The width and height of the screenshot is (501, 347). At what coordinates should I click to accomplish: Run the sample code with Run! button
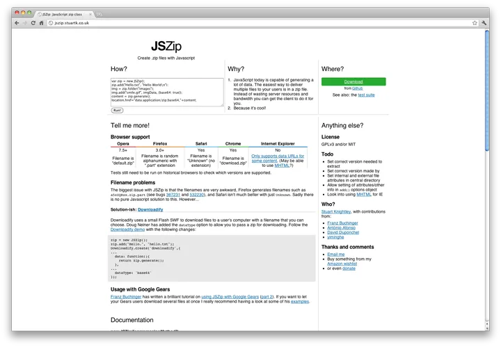[x=118, y=111]
